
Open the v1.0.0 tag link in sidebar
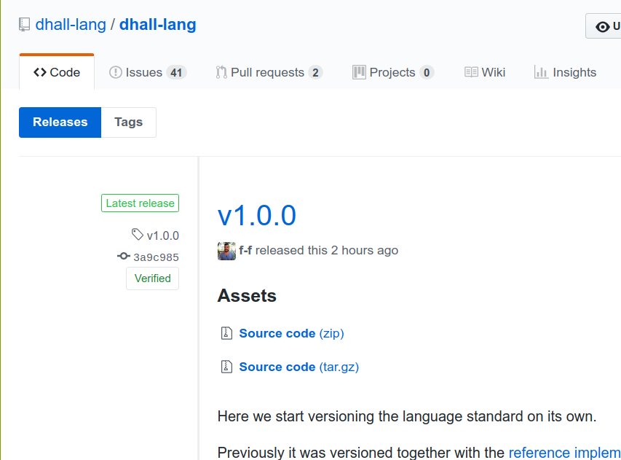[x=163, y=235]
